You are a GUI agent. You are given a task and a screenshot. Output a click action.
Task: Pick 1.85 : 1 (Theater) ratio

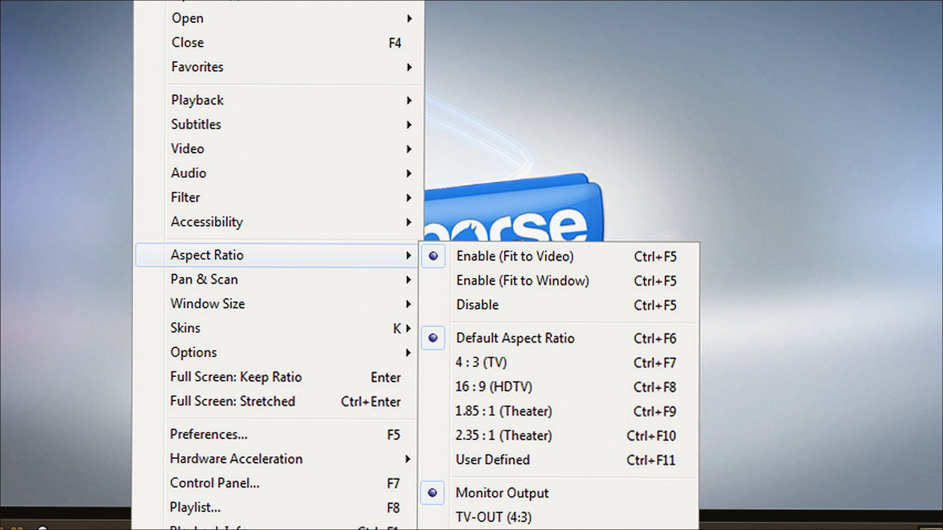click(x=559, y=411)
